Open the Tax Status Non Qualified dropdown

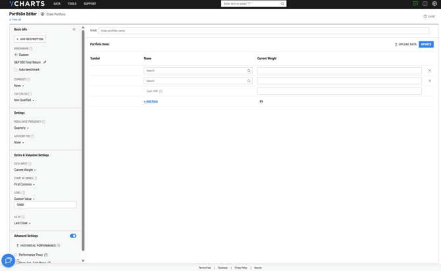click(24, 100)
